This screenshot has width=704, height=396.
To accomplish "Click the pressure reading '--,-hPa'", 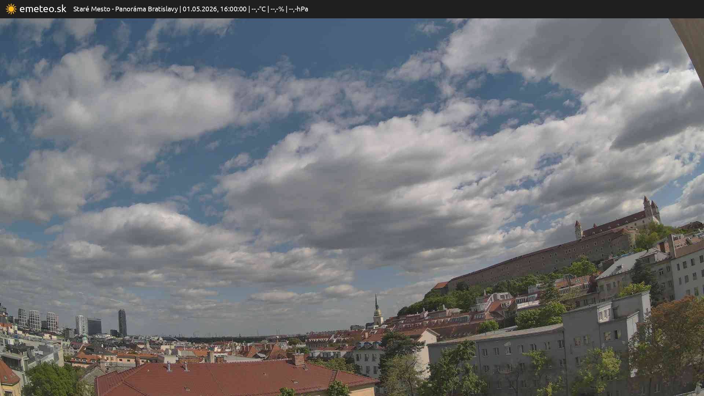I will [298, 9].
